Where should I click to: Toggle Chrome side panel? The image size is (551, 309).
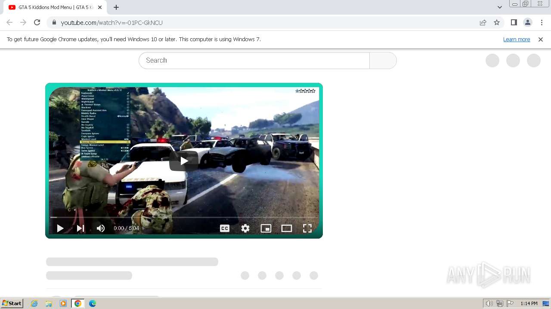(x=514, y=22)
